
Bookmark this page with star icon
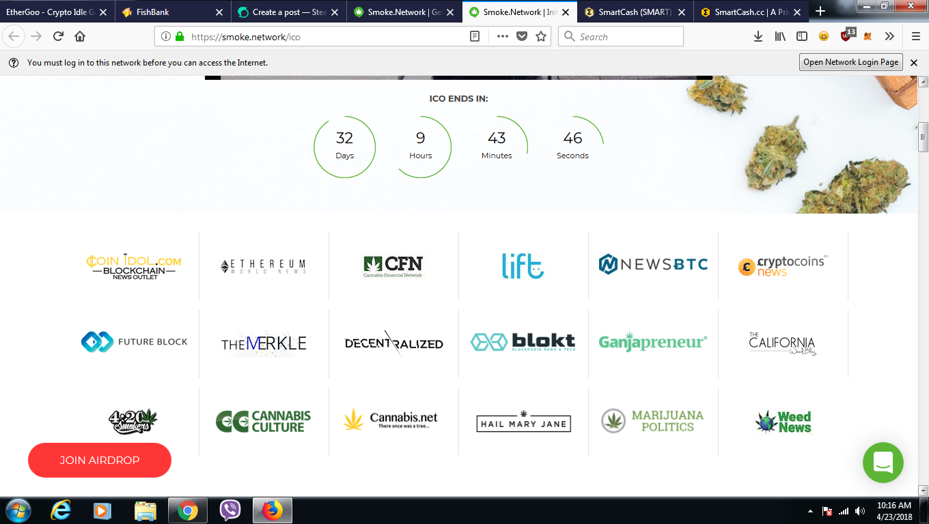[x=541, y=37]
